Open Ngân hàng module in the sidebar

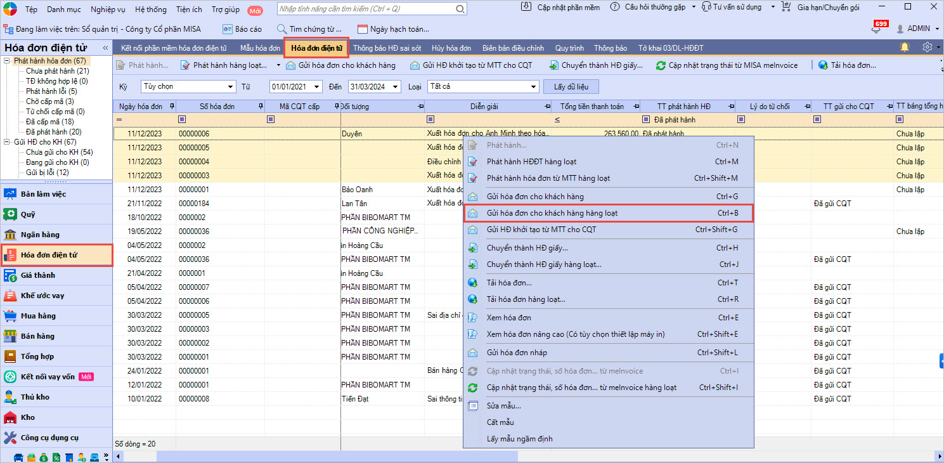[39, 235]
